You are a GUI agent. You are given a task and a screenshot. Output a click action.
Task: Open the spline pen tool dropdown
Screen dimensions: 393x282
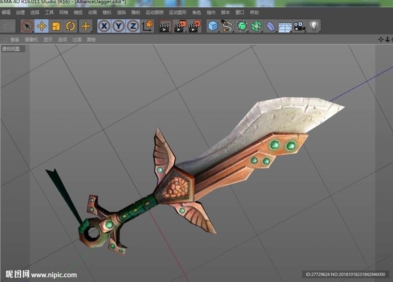click(x=227, y=26)
